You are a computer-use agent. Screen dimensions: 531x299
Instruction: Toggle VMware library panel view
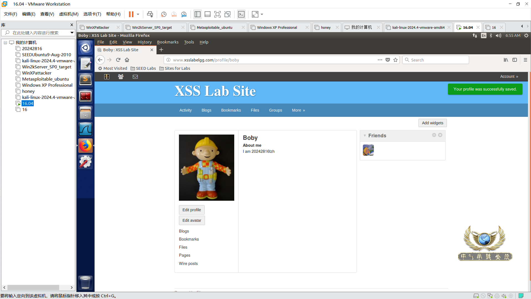click(x=197, y=14)
